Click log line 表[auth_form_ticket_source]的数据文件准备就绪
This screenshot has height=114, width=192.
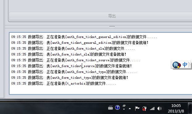click(71, 66)
